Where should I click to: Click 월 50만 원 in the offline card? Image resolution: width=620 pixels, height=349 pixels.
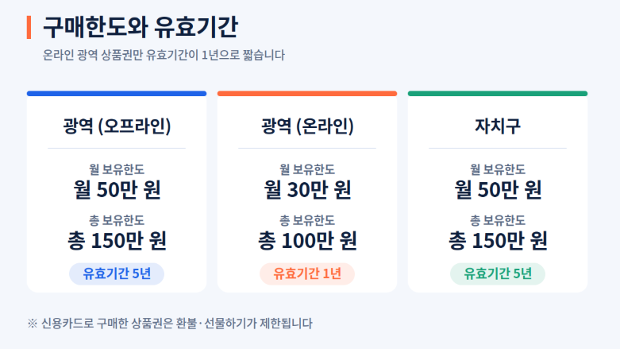(117, 189)
